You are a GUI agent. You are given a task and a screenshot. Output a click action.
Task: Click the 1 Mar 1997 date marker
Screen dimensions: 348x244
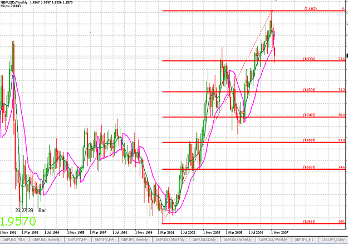(98, 232)
